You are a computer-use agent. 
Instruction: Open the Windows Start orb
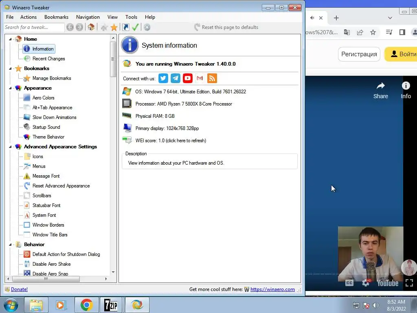coord(11,305)
